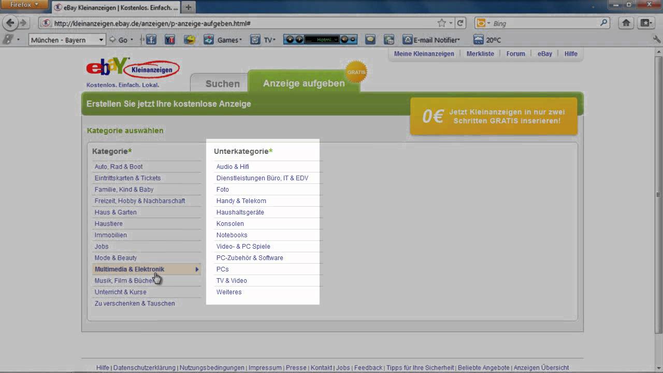Select the Anzeige aufgeben tab
663x373 pixels.
pyautogui.click(x=304, y=83)
